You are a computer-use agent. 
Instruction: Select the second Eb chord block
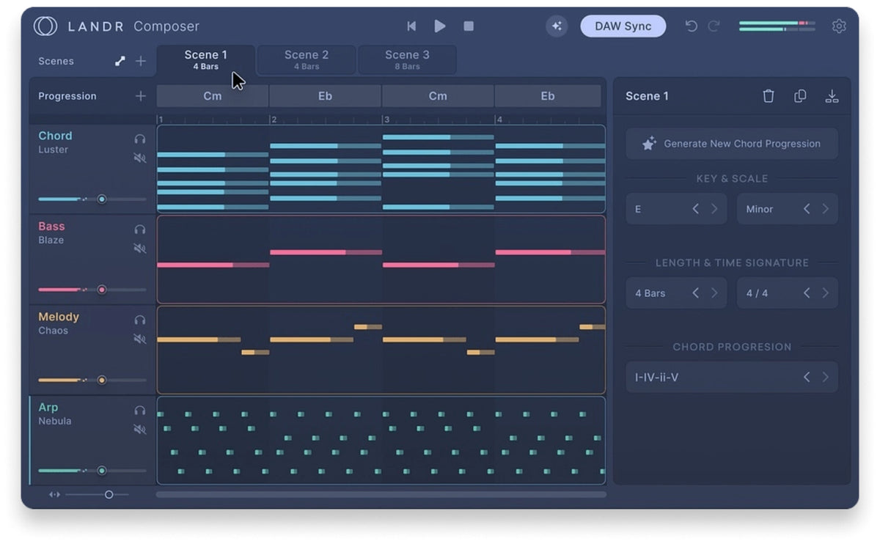548,96
